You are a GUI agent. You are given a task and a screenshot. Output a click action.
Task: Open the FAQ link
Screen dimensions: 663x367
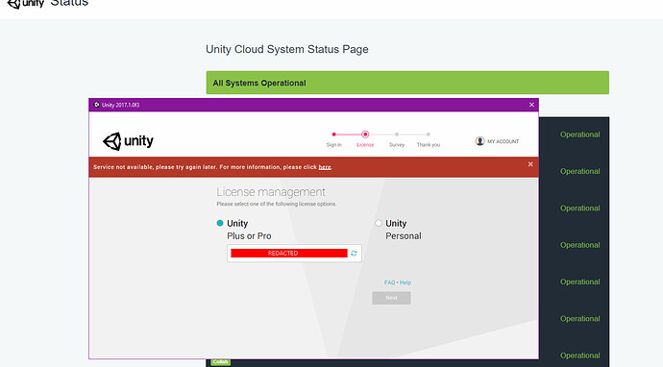[389, 282]
